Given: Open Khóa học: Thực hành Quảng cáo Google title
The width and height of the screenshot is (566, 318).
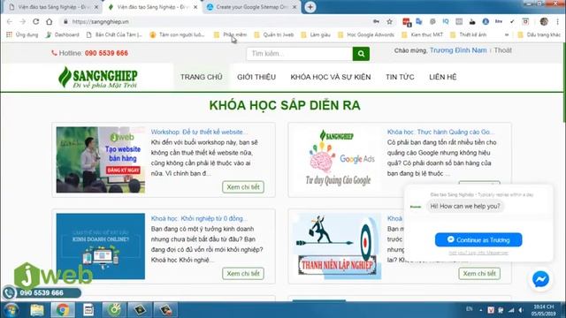Looking at the screenshot, I should click(x=441, y=132).
